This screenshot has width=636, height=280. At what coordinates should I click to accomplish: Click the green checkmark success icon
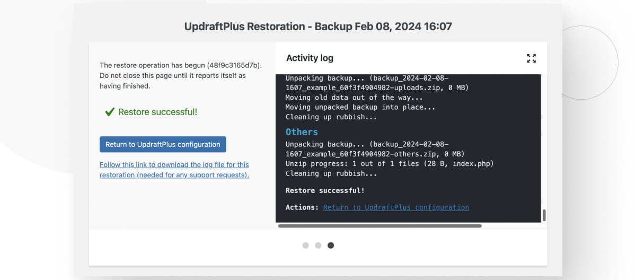coord(110,112)
